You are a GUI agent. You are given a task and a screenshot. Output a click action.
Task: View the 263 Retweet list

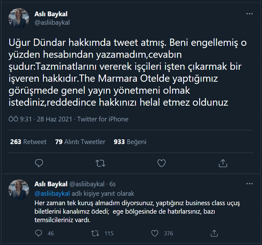click(x=28, y=142)
